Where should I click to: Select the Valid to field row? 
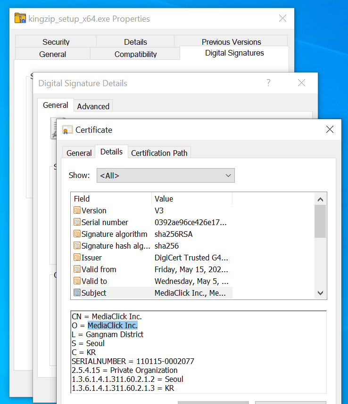tap(153, 281)
